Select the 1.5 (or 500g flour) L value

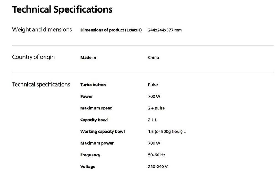click(x=167, y=132)
